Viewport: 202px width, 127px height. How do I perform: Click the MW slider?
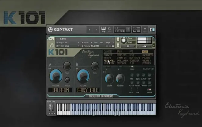137,89
